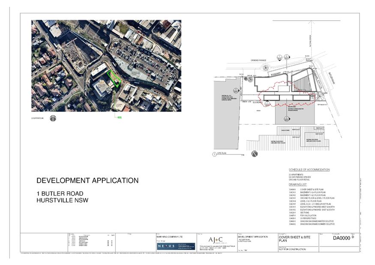Click the HURSTVILLE NSW text
The height and width of the screenshot is (265, 375).
click(x=62, y=200)
